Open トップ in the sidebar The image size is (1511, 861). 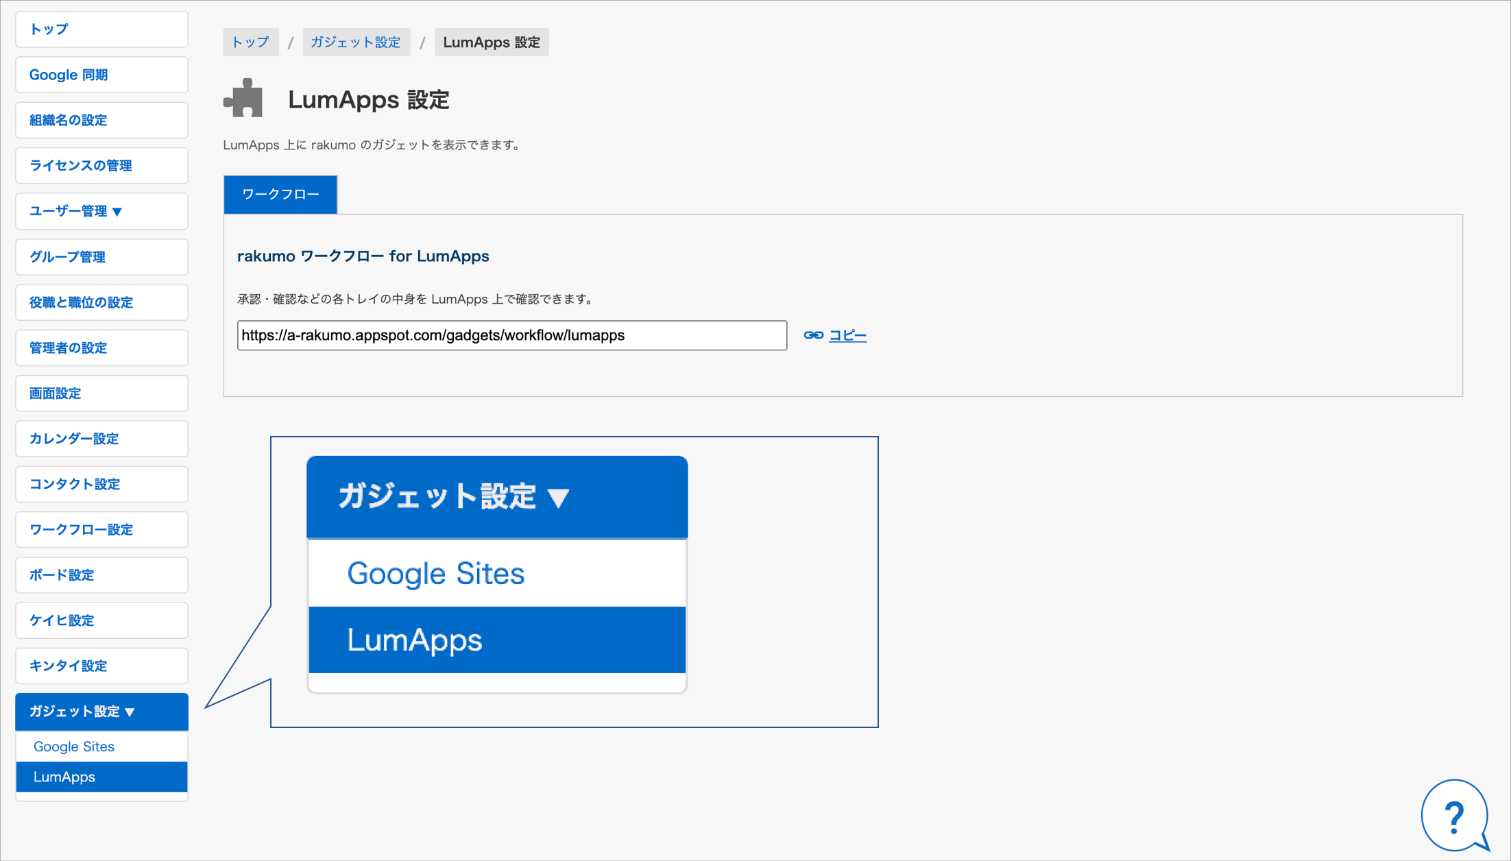pos(101,29)
